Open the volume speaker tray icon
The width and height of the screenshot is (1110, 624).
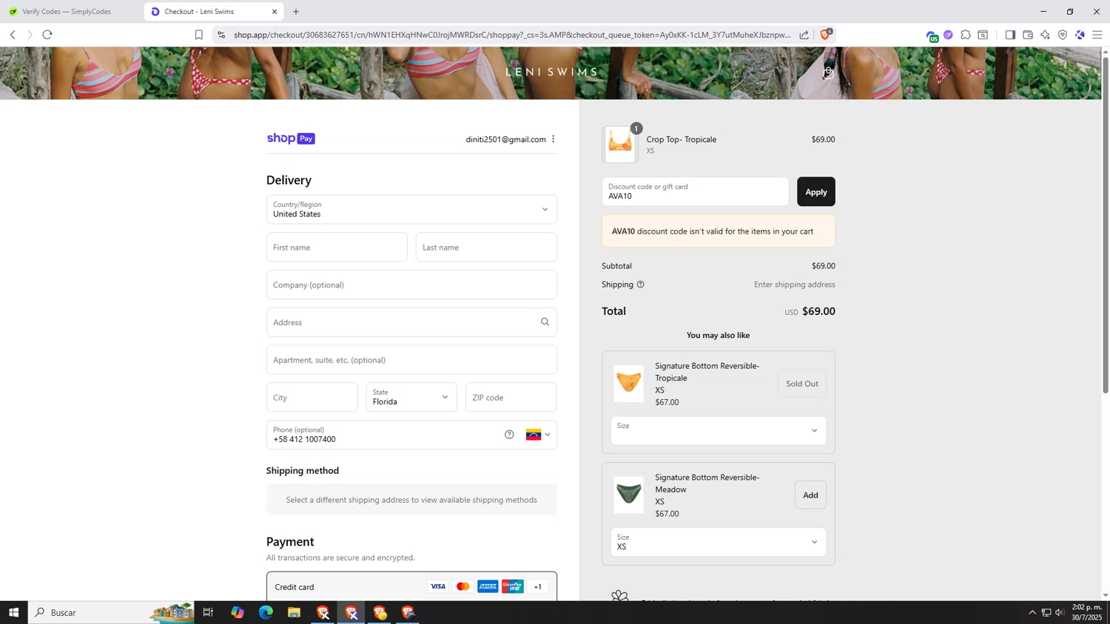[1060, 612]
